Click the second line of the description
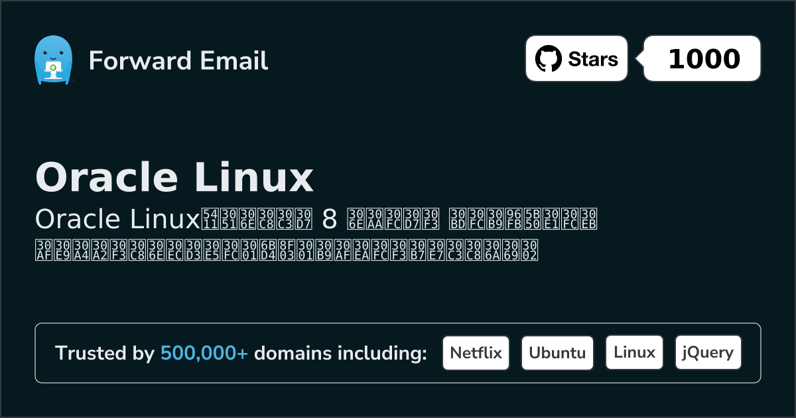This screenshot has height=418, width=796. [285, 249]
